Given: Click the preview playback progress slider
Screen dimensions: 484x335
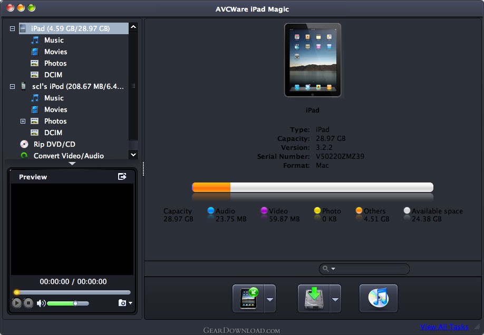Looking at the screenshot, I should pos(72,292).
